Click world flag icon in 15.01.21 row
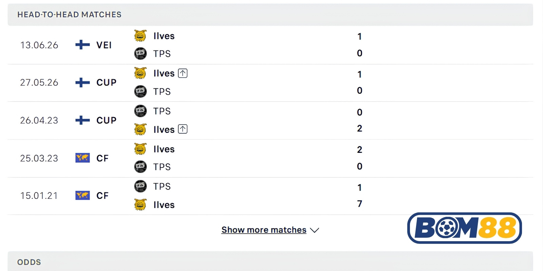 [82, 195]
